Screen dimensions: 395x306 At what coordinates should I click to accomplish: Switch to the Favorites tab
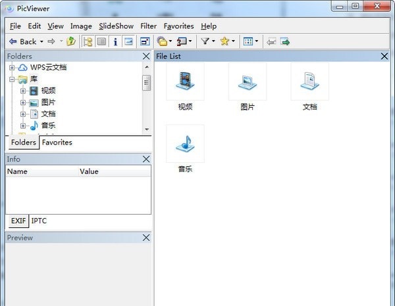(57, 142)
